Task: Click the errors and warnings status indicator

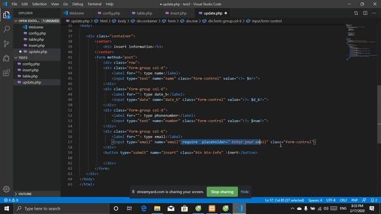Action: tap(11, 200)
